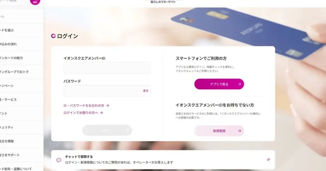This screenshot has width=326, height=171.
Task: Click the arrow on 新規登録 button
Action: point(239,131)
